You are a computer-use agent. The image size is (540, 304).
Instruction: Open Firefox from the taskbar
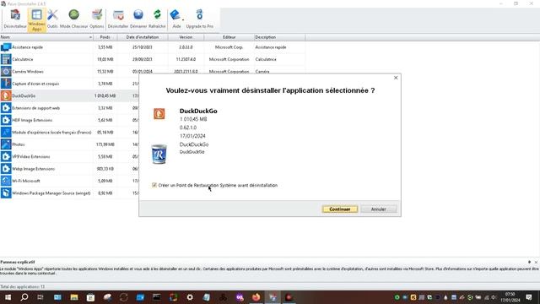click(x=256, y=297)
